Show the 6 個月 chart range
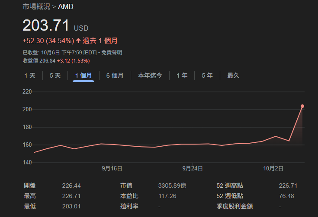Image resolution: width=318 pixels, height=217 pixels. [115, 75]
